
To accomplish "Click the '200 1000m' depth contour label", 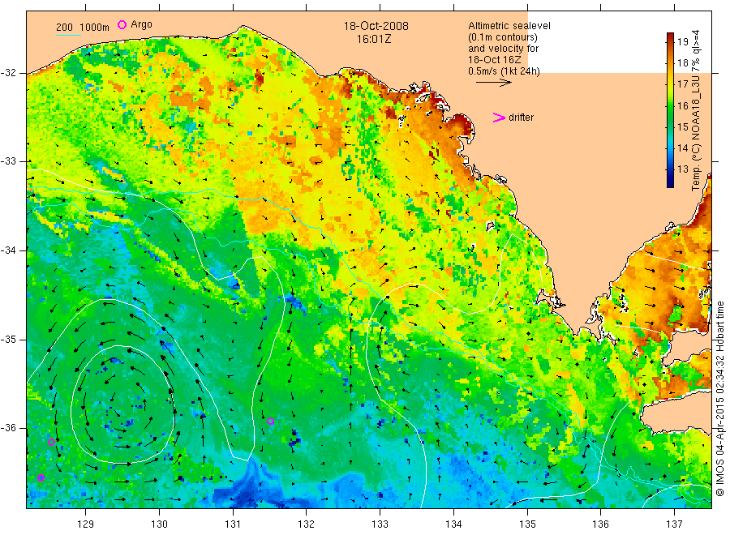I will (83, 28).
